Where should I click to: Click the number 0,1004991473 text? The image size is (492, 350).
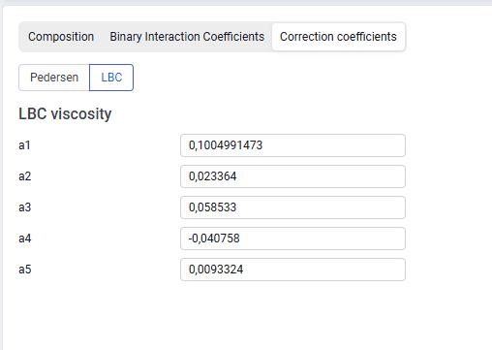[226, 145]
